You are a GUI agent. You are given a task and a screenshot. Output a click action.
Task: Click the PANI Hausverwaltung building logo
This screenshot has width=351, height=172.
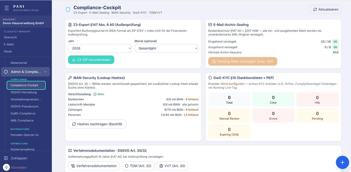7,8
